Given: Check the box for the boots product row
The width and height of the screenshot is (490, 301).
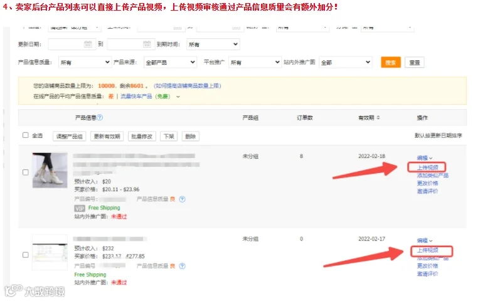Looking at the screenshot, I should coord(26,172).
